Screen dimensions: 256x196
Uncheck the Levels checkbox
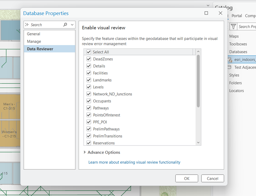pyautogui.click(x=89, y=87)
